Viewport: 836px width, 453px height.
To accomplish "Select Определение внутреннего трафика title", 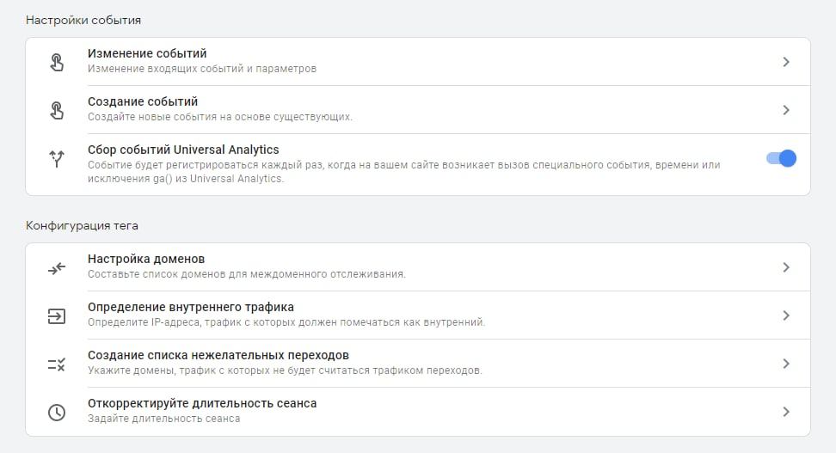I will 191,308.
